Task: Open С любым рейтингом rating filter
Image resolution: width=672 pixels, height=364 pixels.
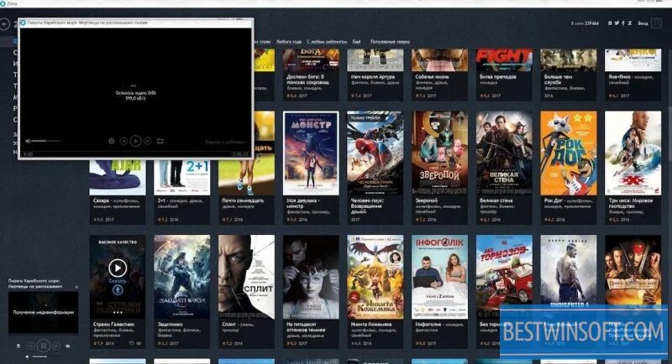Action: coord(327,42)
